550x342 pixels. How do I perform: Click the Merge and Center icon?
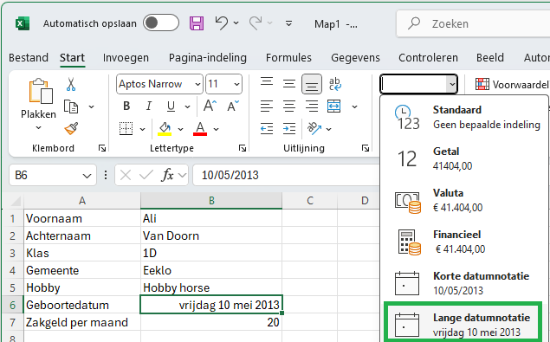point(333,106)
